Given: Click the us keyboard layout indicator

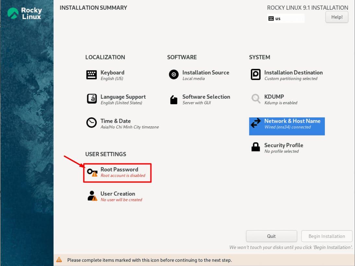Looking at the screenshot, I should [x=285, y=19].
